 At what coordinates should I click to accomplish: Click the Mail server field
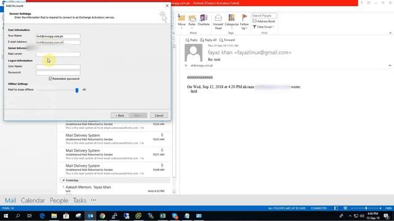click(x=58, y=55)
